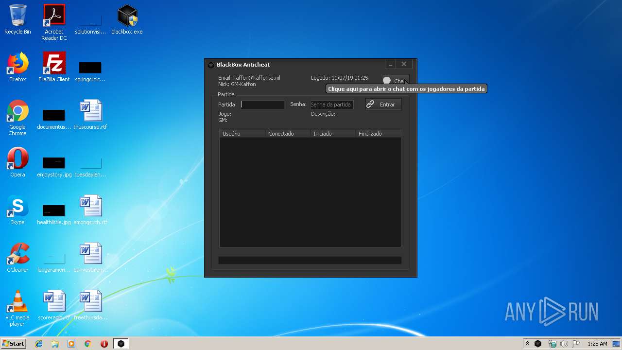Click the 1:25 AM taskbar clock

pyautogui.click(x=597, y=344)
